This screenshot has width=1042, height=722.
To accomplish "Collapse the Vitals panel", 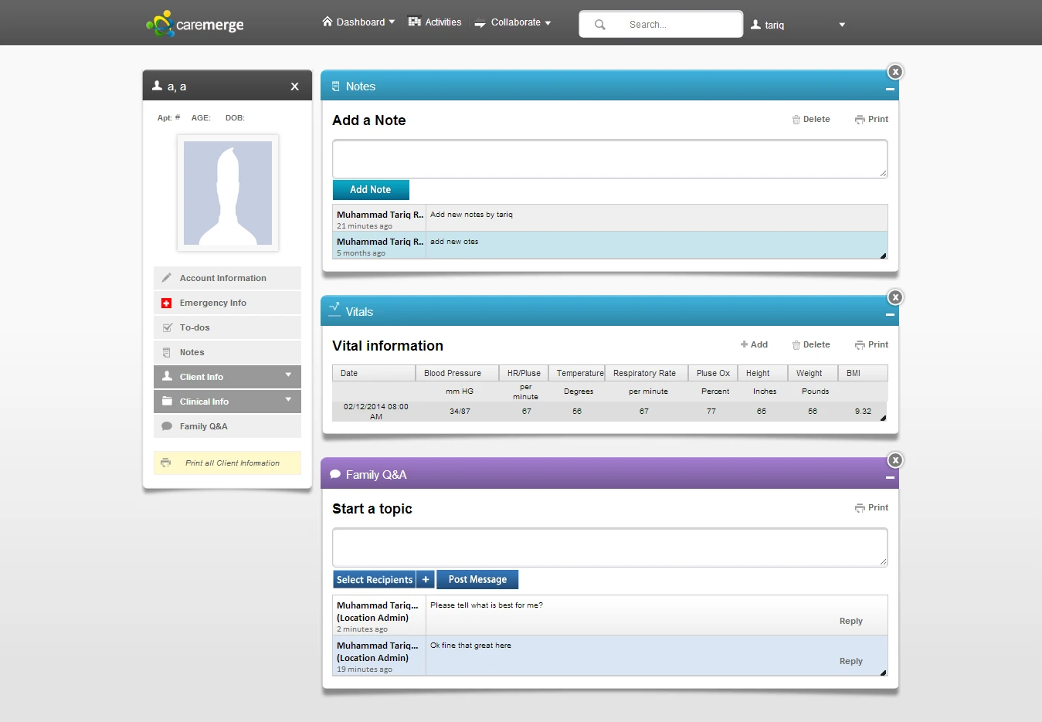I will pyautogui.click(x=890, y=315).
